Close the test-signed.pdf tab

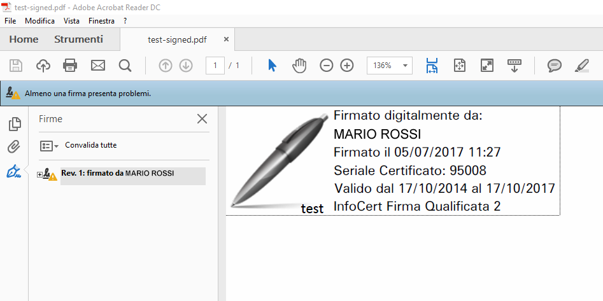pyautogui.click(x=226, y=39)
